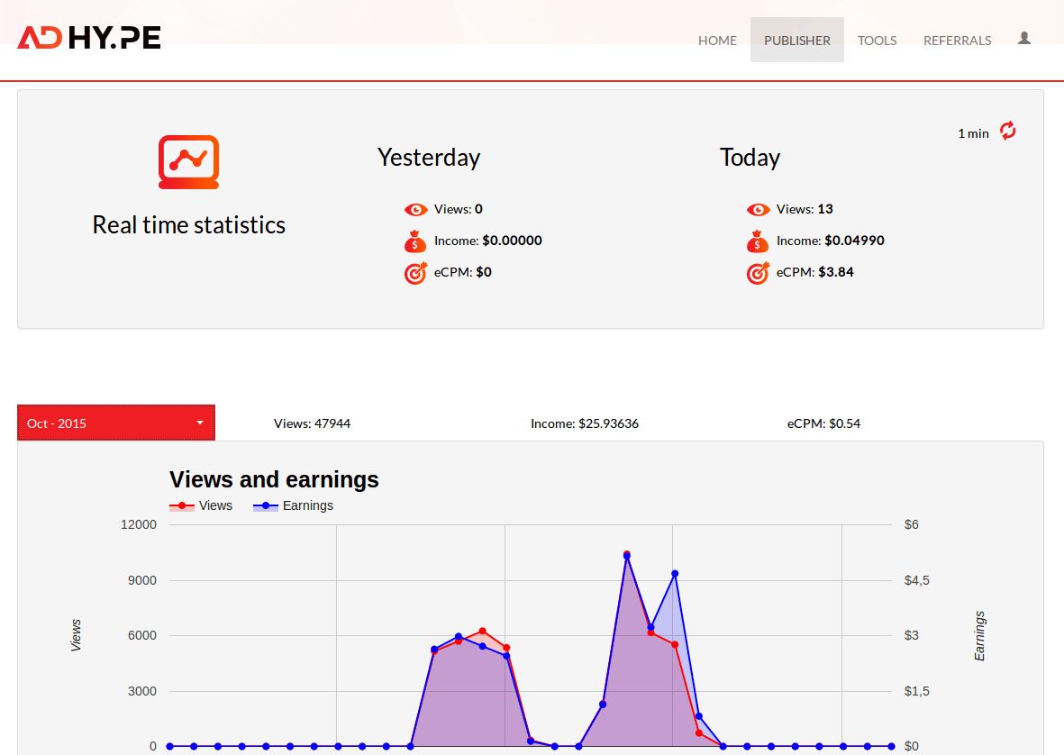Toggle the Views series in the chart legend

200,505
